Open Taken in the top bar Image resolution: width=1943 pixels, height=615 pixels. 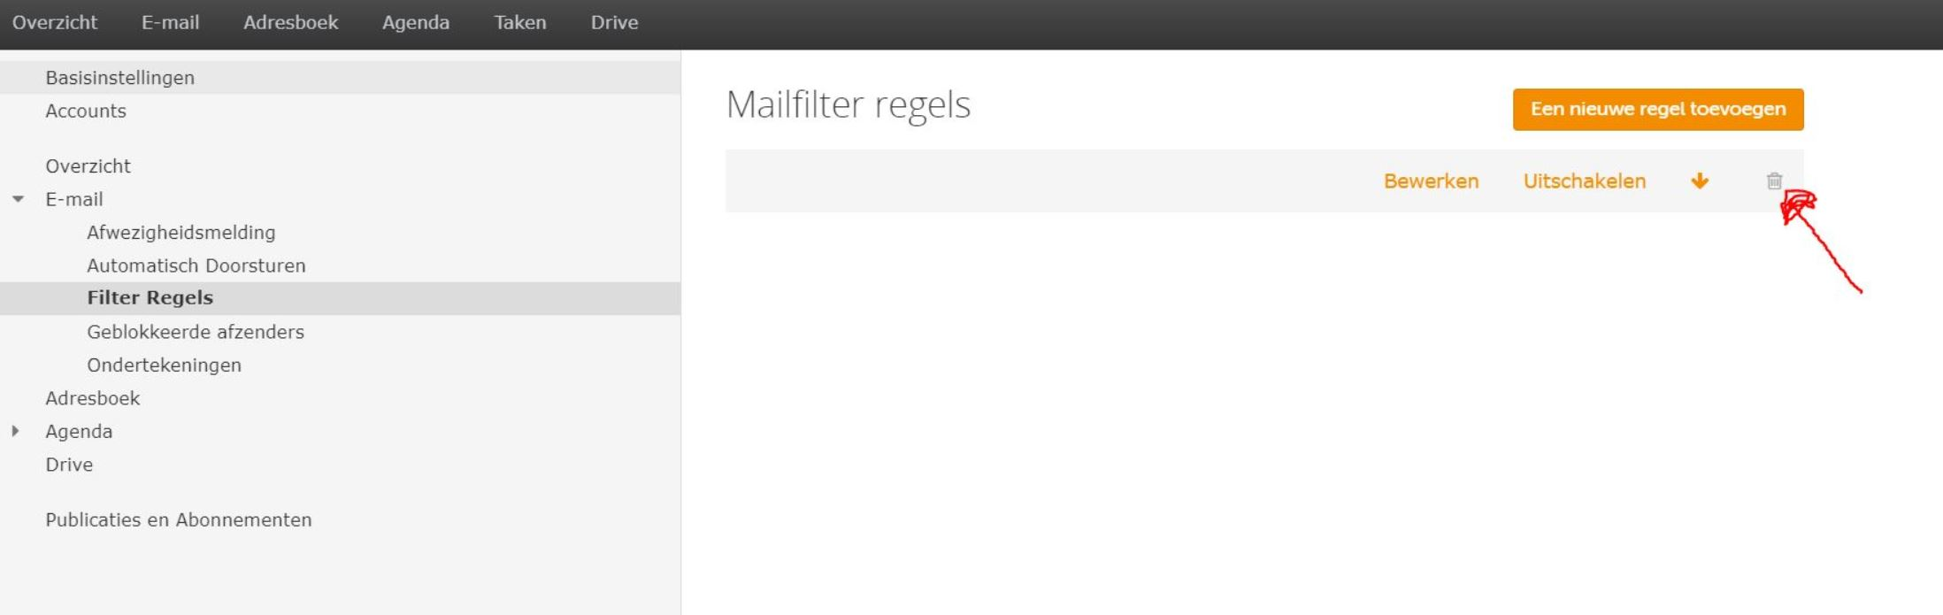519,23
